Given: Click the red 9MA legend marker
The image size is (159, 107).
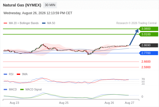Looking at the screenshot, I should click(x=18, y=74).
